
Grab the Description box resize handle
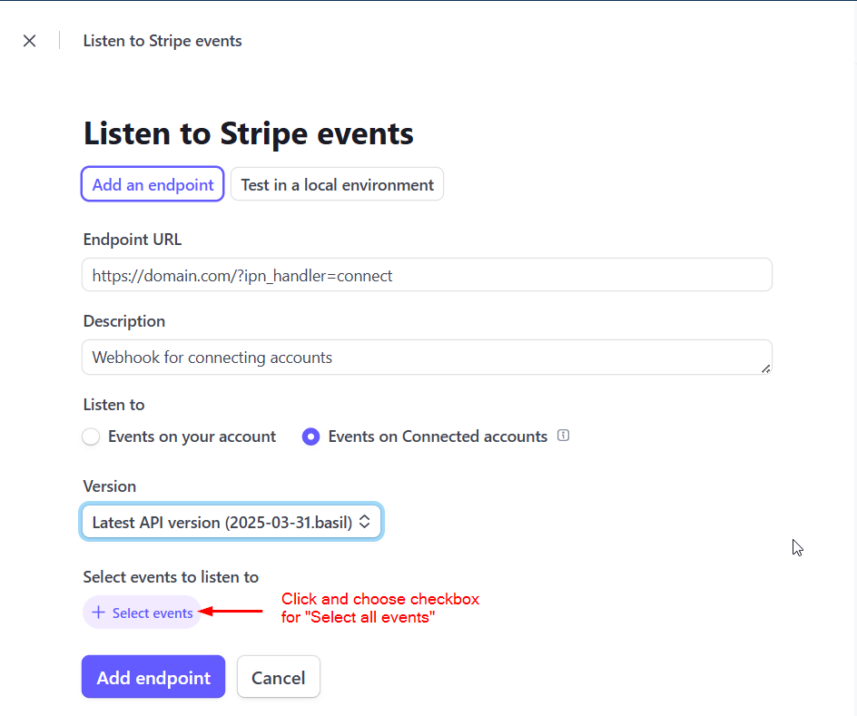[x=765, y=369]
